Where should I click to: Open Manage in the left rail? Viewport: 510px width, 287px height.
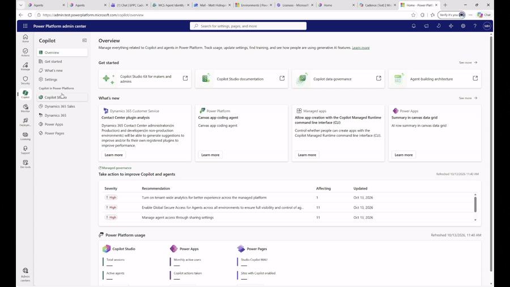[25, 66]
